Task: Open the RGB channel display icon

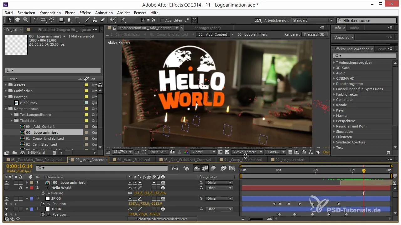Action: (x=186, y=152)
